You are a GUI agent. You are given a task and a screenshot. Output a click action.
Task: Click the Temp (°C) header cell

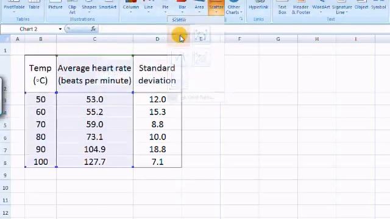[41, 74]
